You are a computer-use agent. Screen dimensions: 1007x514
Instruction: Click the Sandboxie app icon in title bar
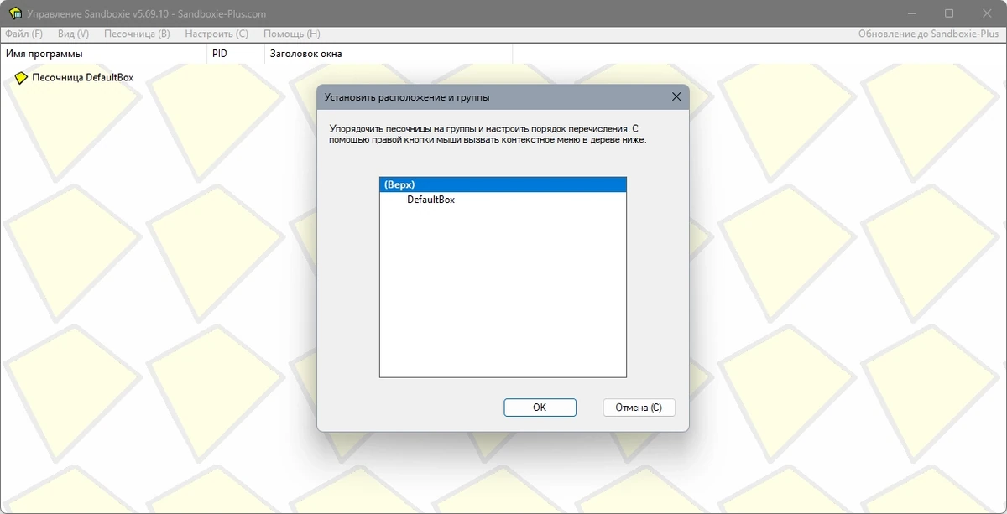point(14,13)
